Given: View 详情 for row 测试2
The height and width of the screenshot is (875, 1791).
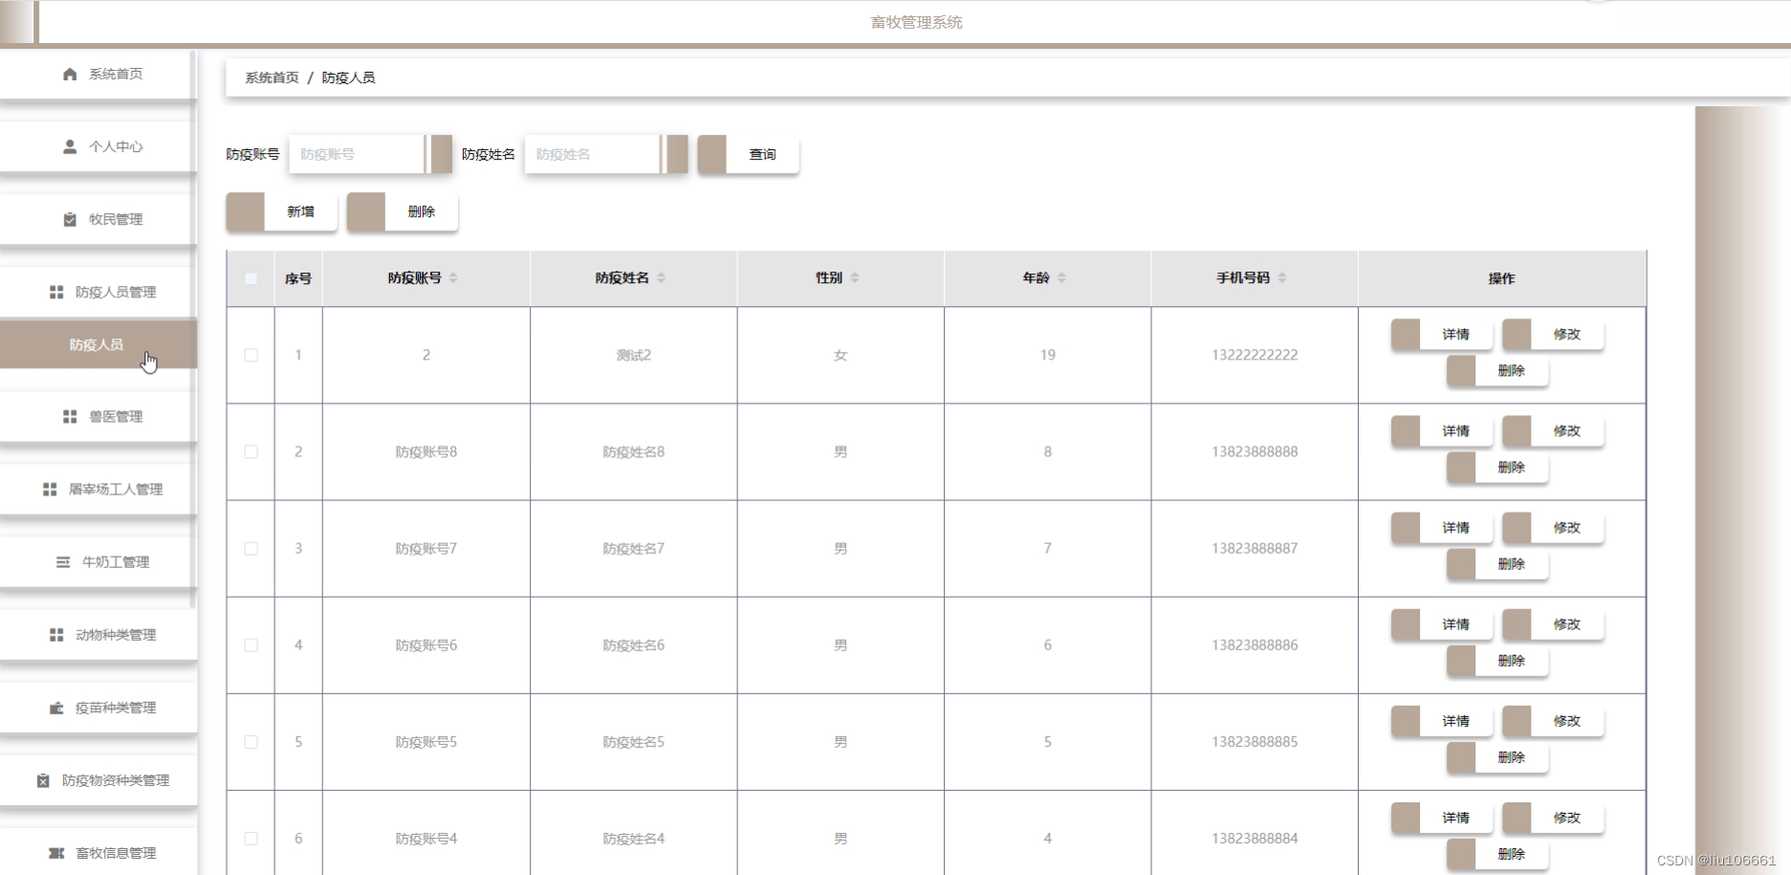Looking at the screenshot, I should pos(1442,334).
